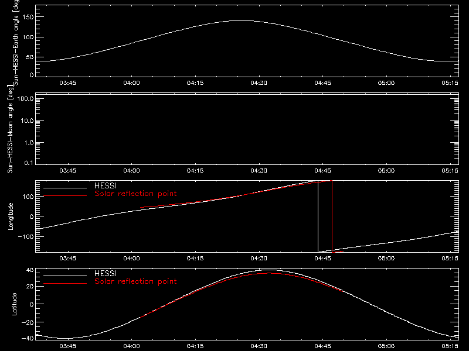Viewport: 469px width, 351px height.
Task: Click 100.0 tick on Moon angle axis
Action: pyautogui.click(x=25, y=98)
